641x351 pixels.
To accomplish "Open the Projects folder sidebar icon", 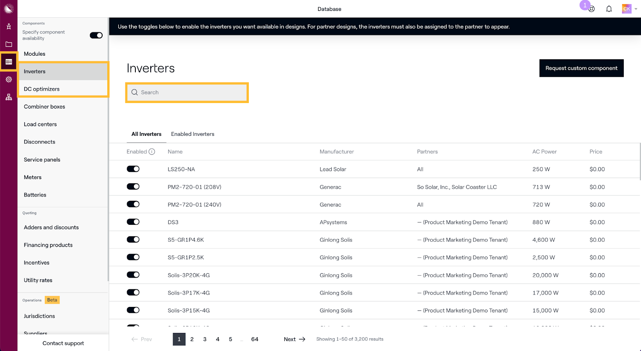I will coord(8,44).
